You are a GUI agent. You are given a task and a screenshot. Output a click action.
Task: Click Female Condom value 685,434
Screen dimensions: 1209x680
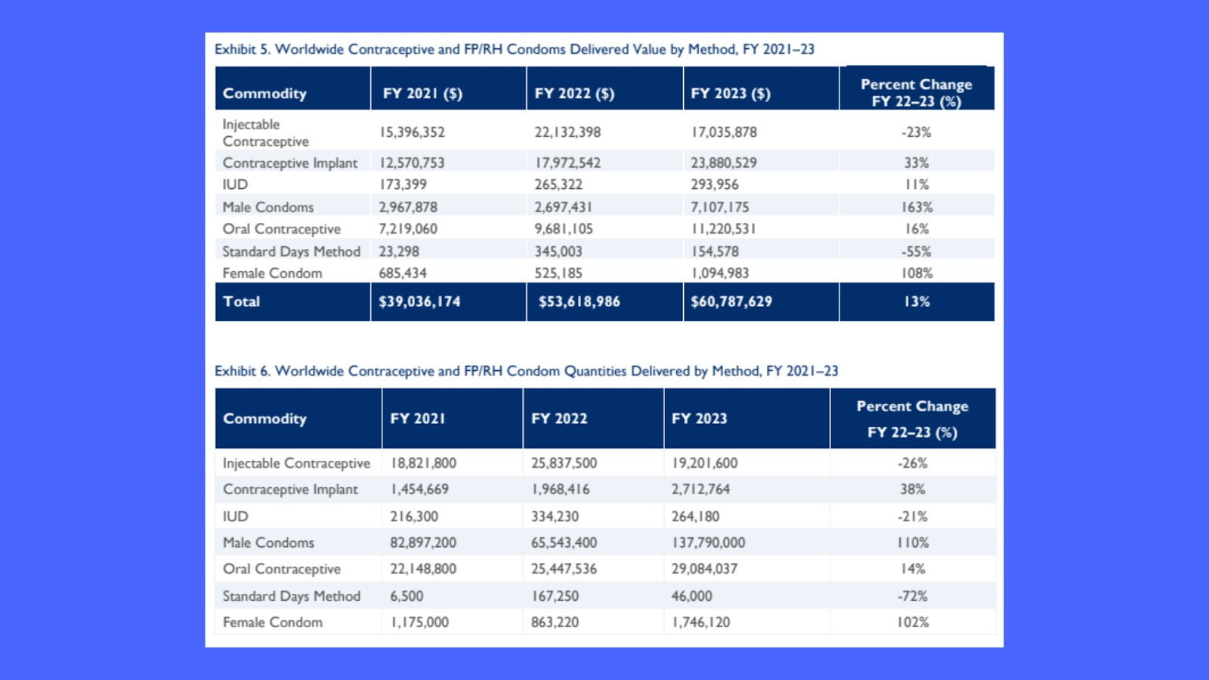403,274
